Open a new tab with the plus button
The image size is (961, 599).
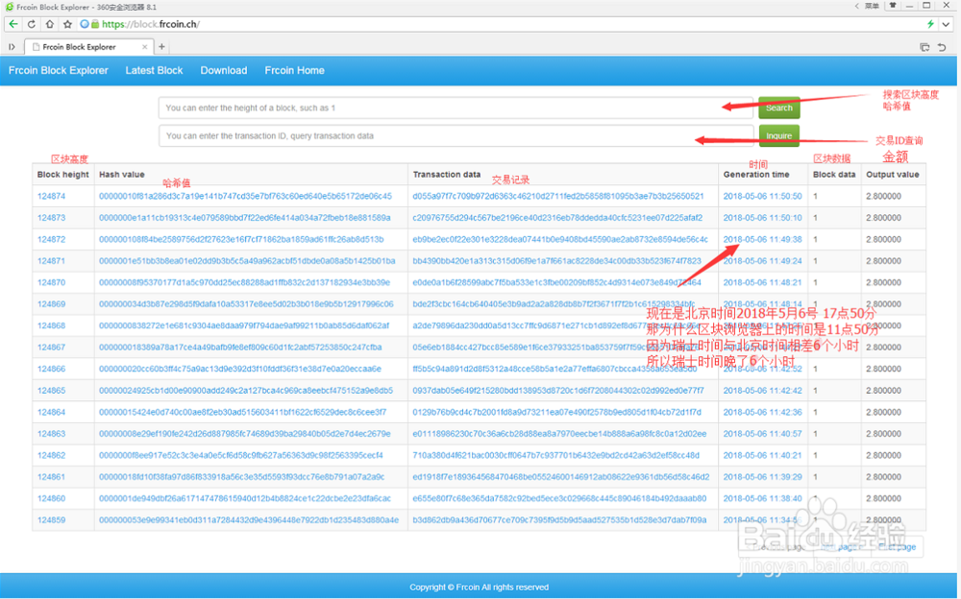[161, 46]
